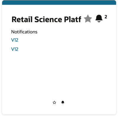Image resolution: width=118 pixels, height=117 pixels.
Task: Unfavorite Retail Science Platform via filled star
Action: (x=88, y=19)
